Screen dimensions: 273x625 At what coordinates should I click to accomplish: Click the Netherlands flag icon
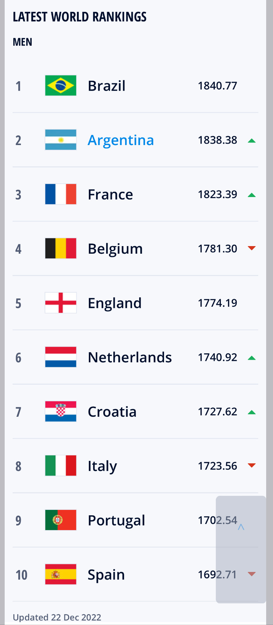(60, 357)
